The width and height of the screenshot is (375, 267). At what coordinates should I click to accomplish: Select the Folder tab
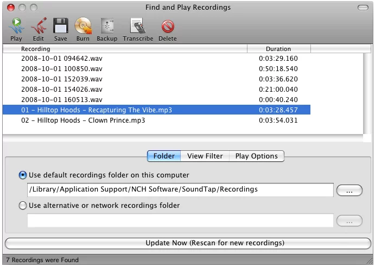(164, 156)
